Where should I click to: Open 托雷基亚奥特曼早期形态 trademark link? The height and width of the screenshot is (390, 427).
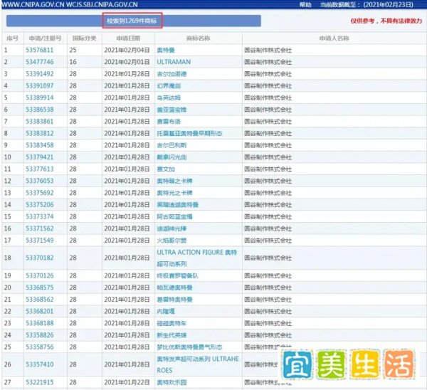tap(189, 133)
